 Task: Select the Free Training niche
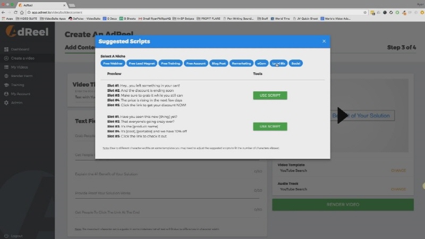pyautogui.click(x=171, y=63)
